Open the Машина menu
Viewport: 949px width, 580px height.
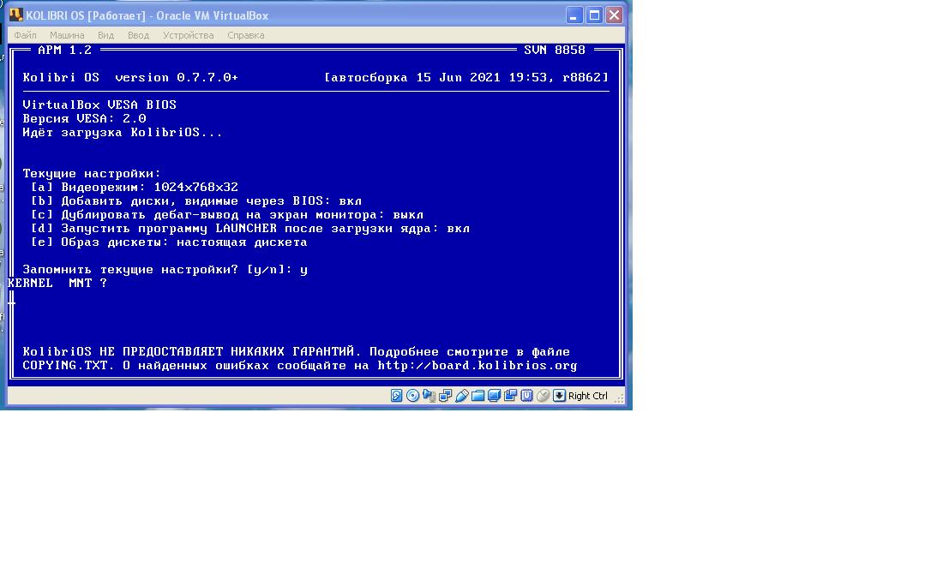[x=67, y=35]
